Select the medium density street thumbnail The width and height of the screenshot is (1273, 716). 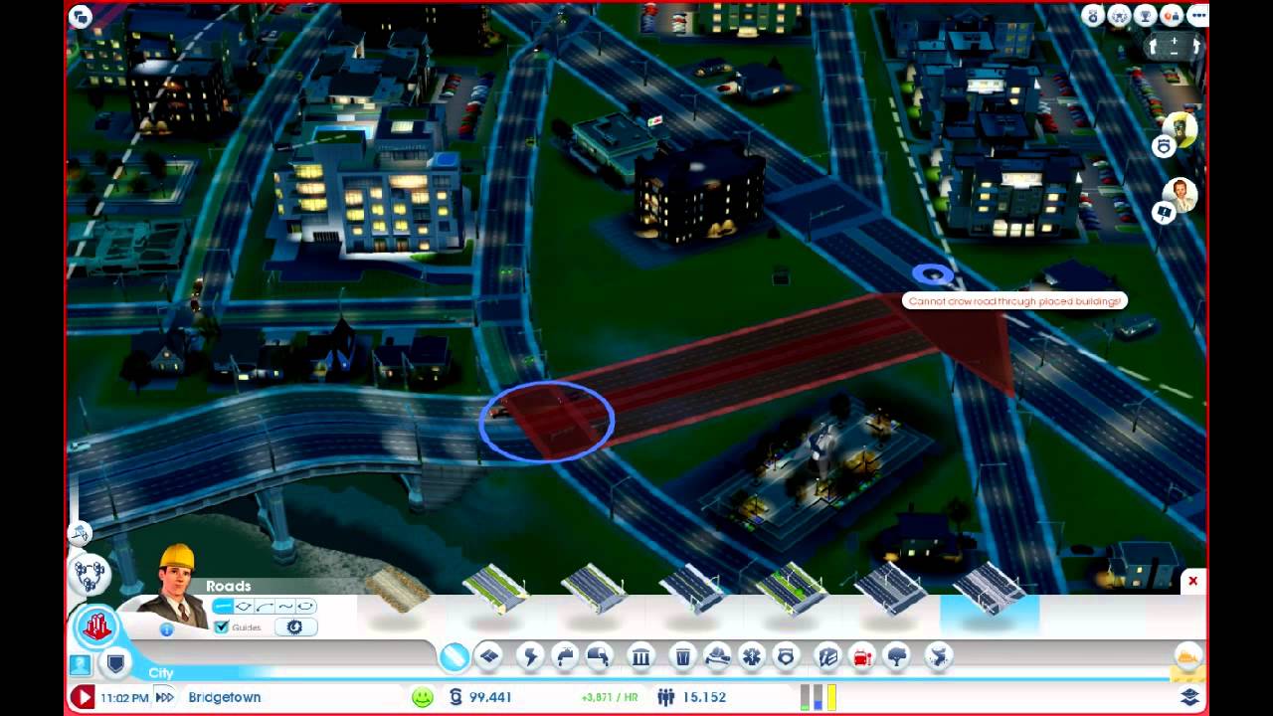pyautogui.click(x=594, y=588)
